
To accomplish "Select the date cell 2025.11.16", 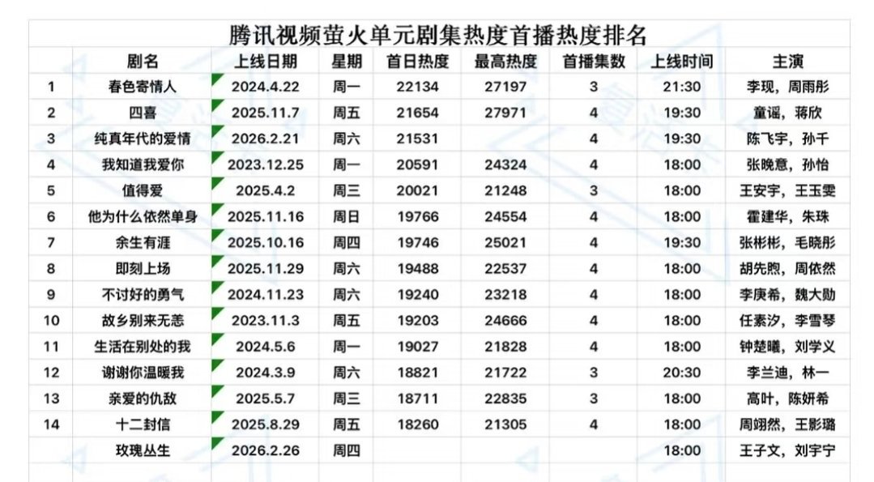I will [x=266, y=217].
